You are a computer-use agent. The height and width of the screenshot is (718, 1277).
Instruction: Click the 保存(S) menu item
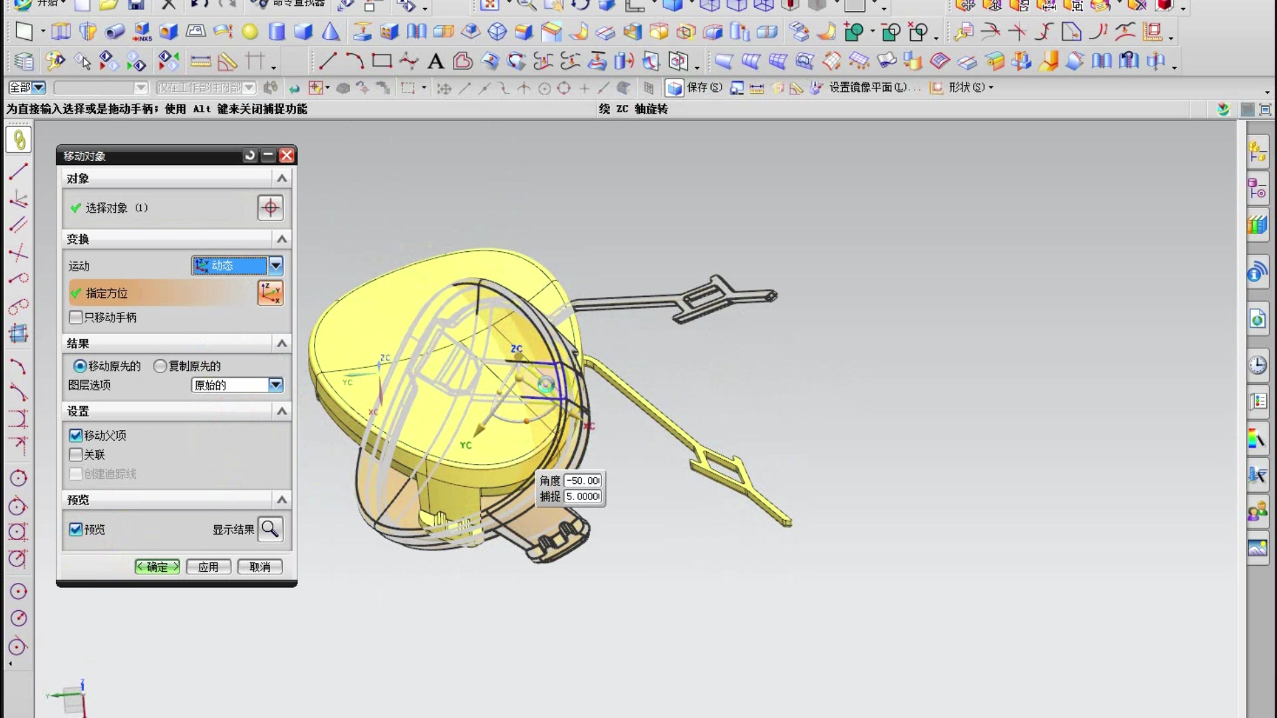[704, 88]
